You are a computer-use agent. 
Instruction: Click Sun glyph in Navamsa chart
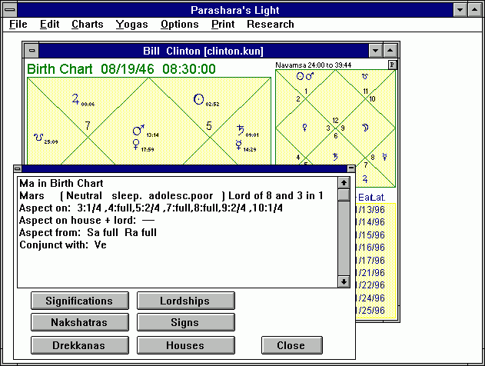(300, 76)
